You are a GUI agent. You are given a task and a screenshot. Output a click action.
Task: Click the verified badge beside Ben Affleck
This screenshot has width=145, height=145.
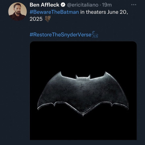tap(63, 5)
